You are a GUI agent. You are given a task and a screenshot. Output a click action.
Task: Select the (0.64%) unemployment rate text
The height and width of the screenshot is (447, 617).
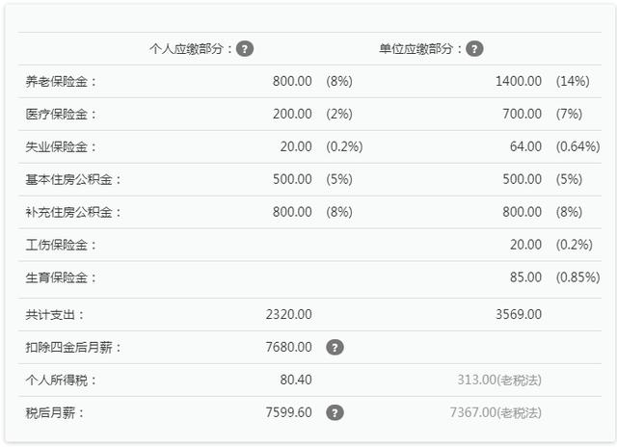click(577, 147)
